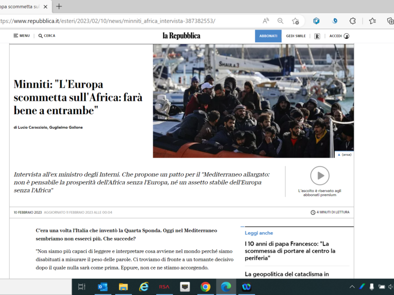Viewport: 394px width, 295px height.
Task: Click the L'ascolto è riservato agli abbonati premium text
Action: point(320,193)
